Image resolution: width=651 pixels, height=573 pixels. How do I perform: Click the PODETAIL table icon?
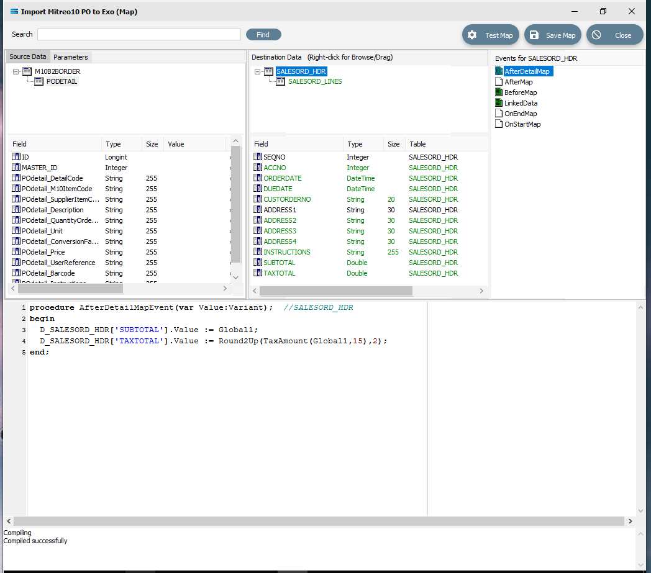point(39,81)
